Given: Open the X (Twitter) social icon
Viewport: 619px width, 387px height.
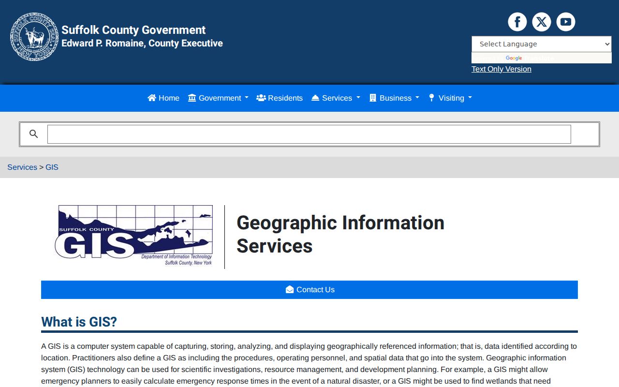Looking at the screenshot, I should [x=541, y=22].
